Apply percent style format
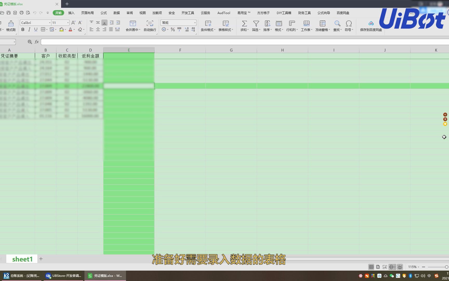This screenshot has height=281, width=449. pyautogui.click(x=173, y=30)
